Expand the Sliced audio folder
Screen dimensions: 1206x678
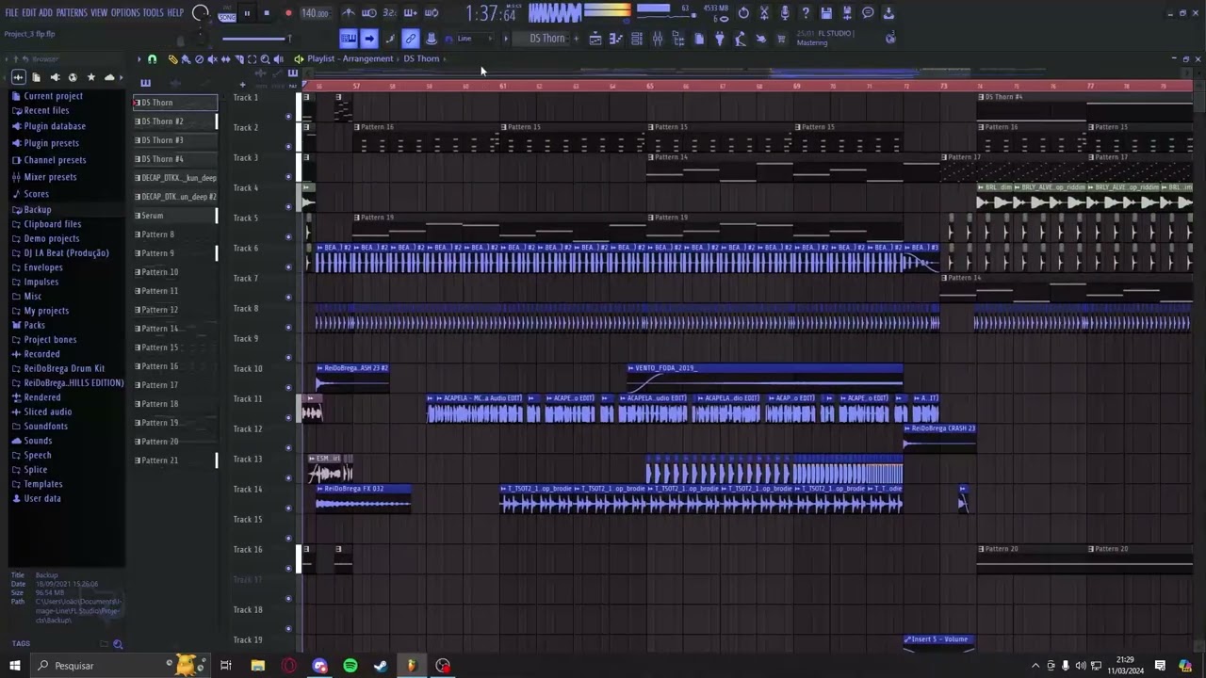click(48, 412)
